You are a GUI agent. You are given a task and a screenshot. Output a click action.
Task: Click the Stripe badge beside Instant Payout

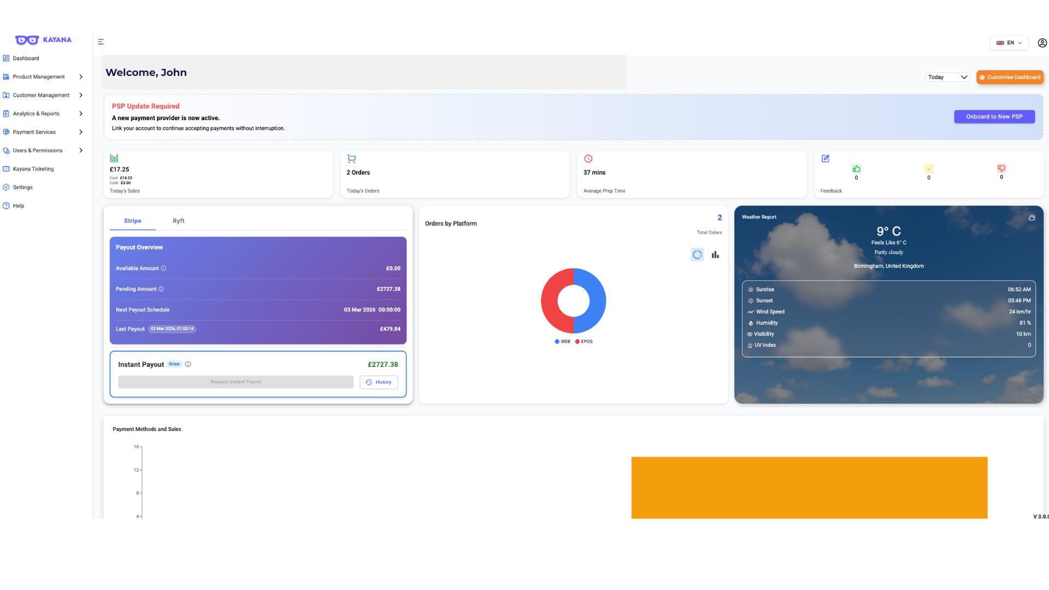pyautogui.click(x=174, y=364)
